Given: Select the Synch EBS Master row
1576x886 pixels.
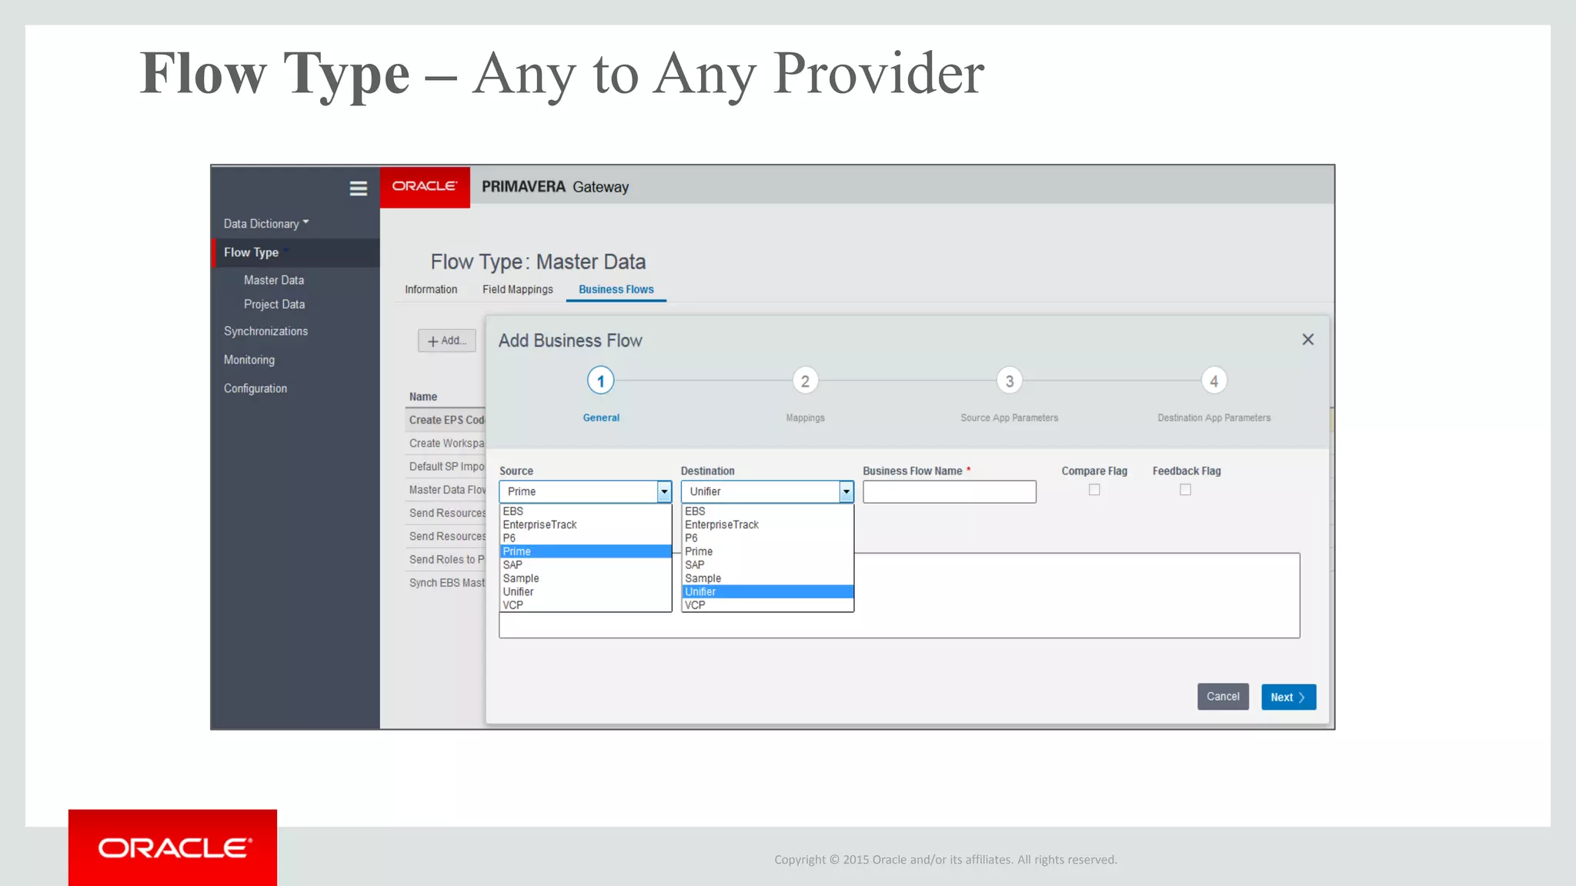Looking at the screenshot, I should click(446, 583).
